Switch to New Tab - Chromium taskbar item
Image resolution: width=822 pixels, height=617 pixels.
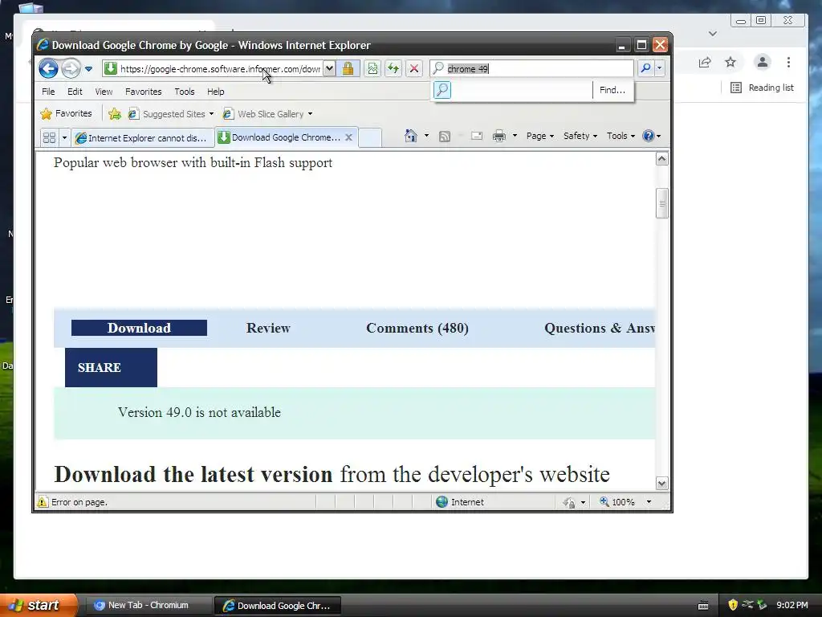148,606
